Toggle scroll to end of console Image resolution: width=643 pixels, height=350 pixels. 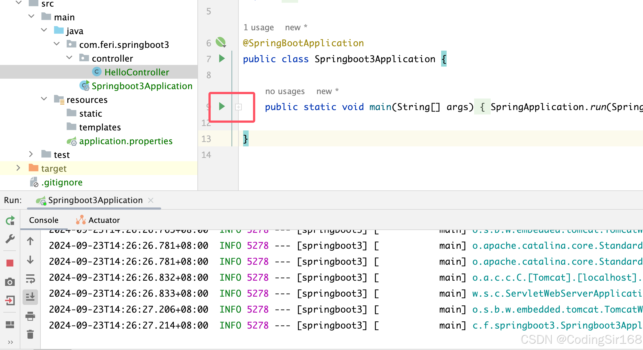[x=30, y=297]
